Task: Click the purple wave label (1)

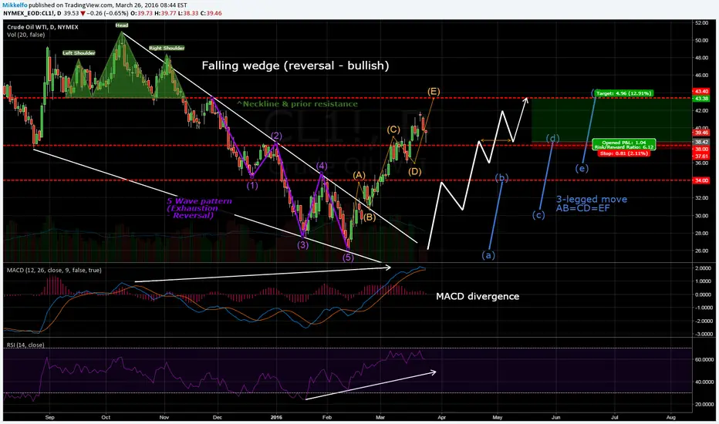Action: (252, 186)
